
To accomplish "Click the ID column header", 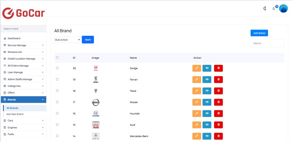I will (x=74, y=58).
